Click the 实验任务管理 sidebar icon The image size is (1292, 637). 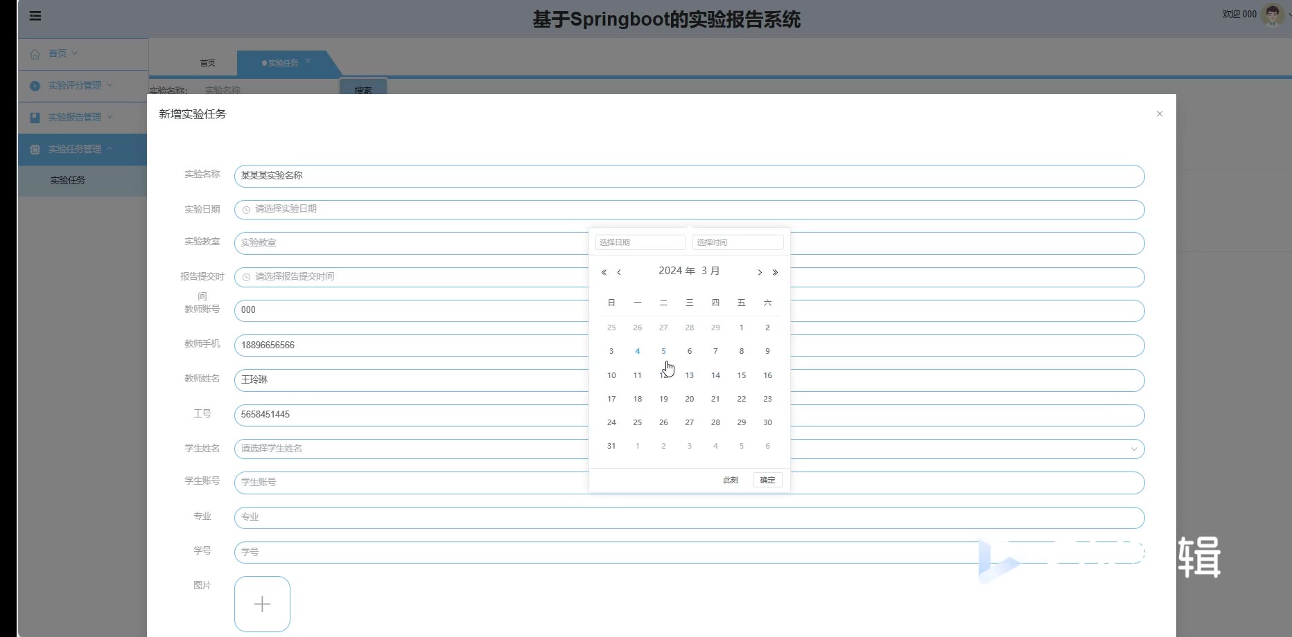(35, 150)
